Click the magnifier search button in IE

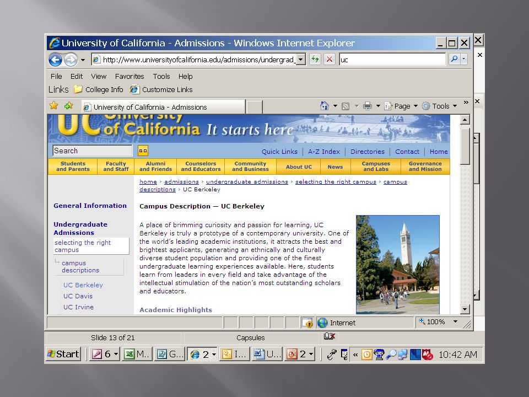454,59
